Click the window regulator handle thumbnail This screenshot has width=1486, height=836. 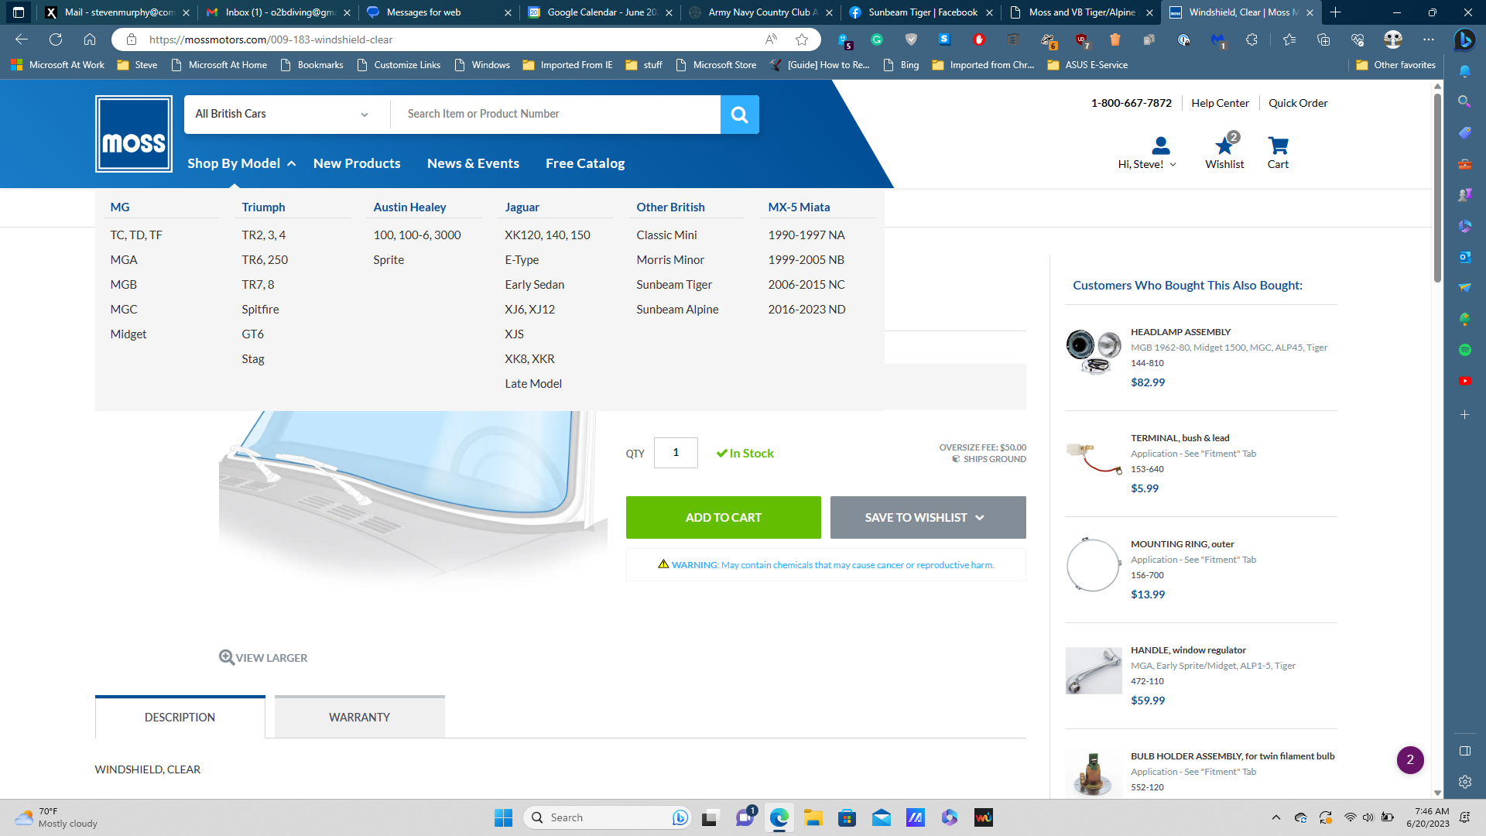click(1094, 670)
